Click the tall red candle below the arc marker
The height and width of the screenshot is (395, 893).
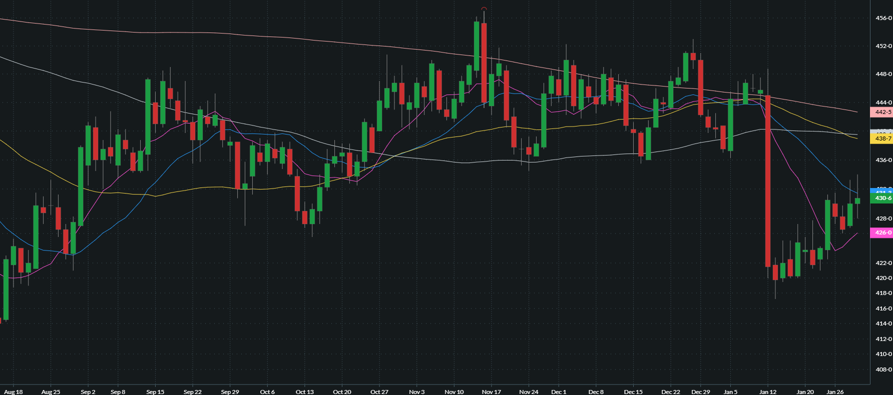(484, 62)
